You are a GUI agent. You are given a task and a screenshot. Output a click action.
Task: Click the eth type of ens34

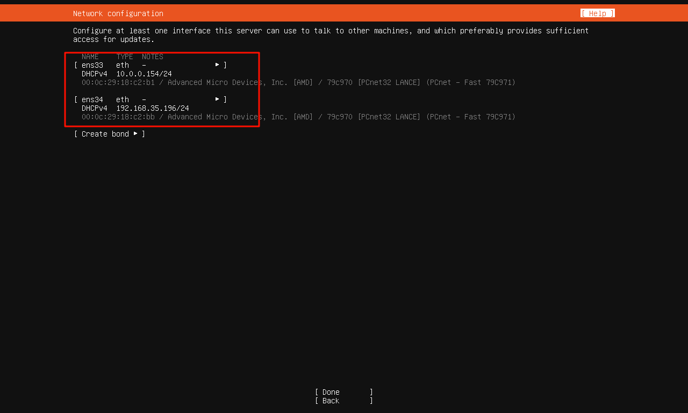(123, 99)
